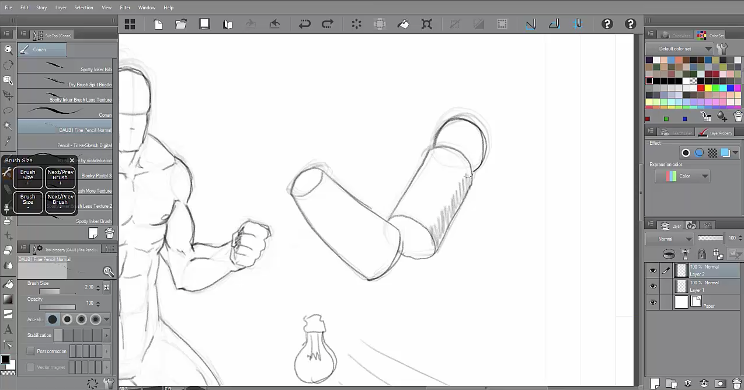Open the Expression color dropdown
This screenshot has width=744, height=390.
682,176
